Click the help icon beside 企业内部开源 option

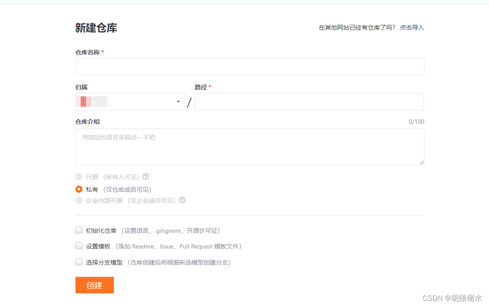click(182, 200)
